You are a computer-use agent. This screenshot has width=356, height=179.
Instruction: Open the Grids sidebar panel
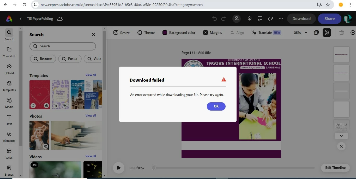[x=9, y=154]
